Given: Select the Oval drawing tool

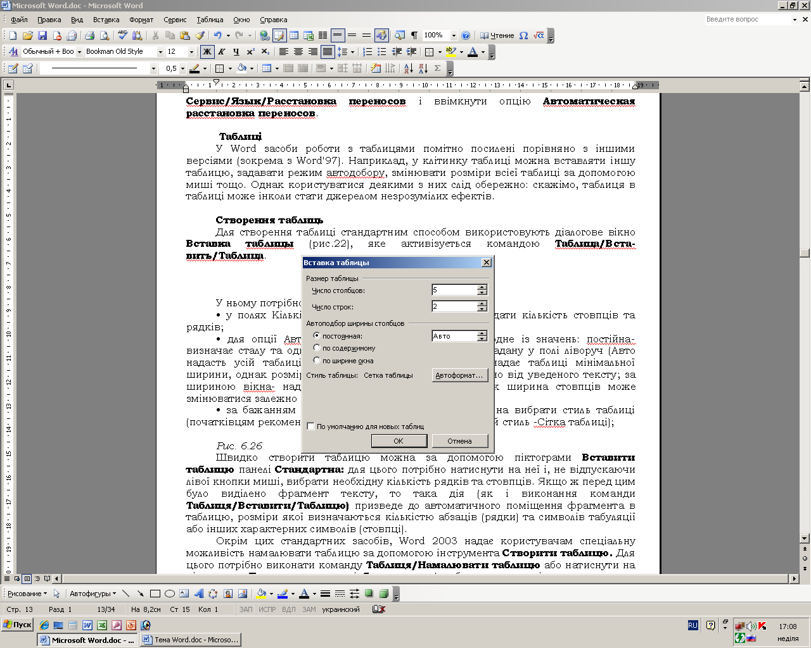Looking at the screenshot, I should tap(169, 594).
